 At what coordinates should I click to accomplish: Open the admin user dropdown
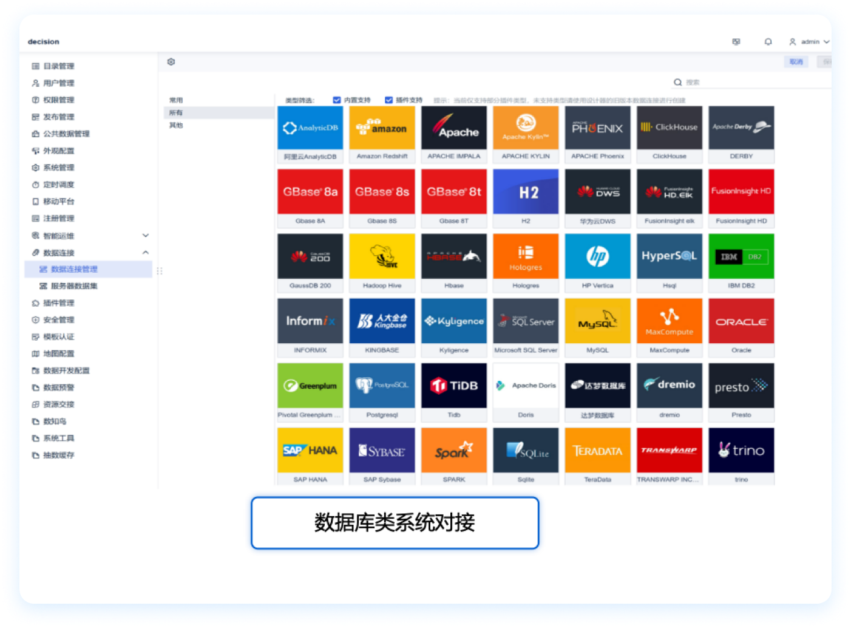[809, 42]
